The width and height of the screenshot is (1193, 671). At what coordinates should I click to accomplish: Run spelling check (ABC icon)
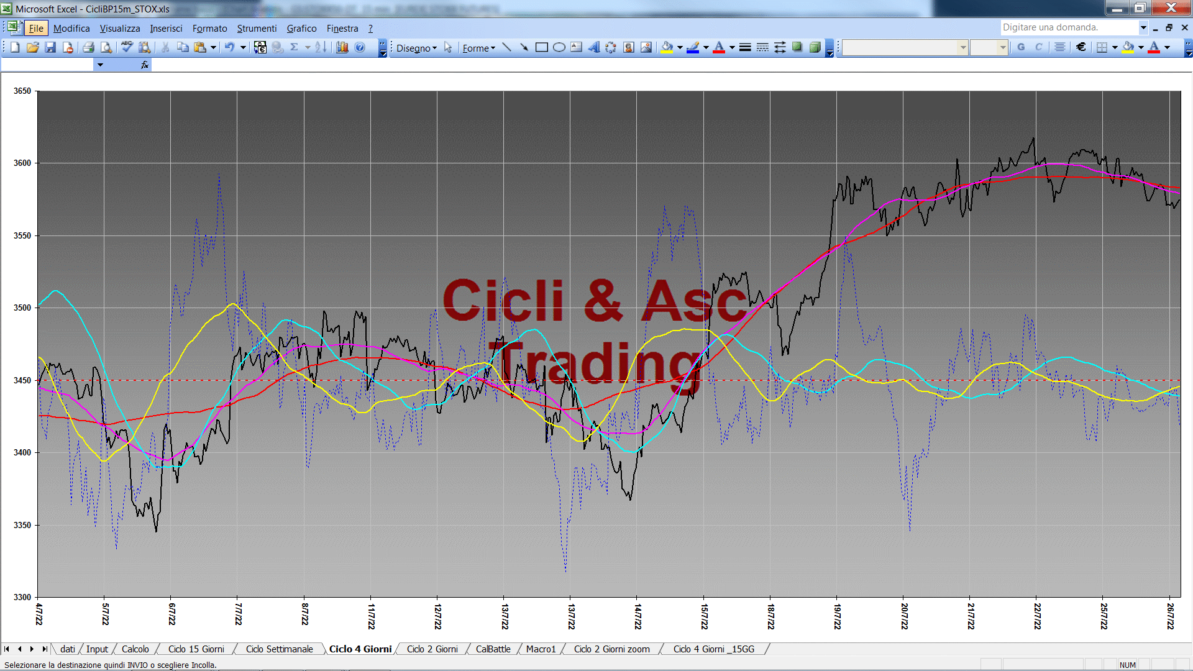tap(127, 47)
